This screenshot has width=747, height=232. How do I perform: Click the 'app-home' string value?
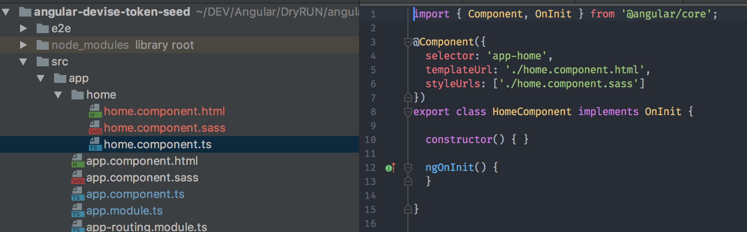point(517,56)
